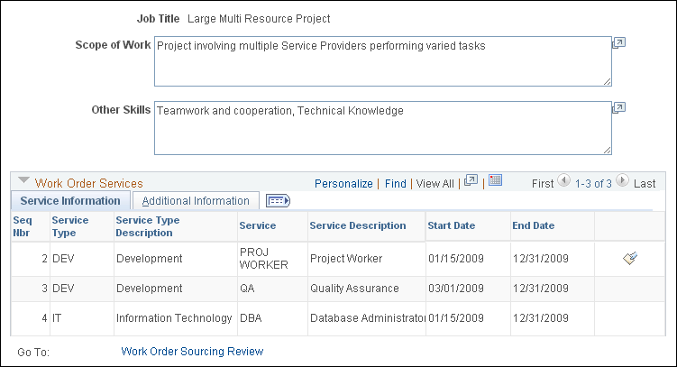677x367 pixels.
Task: Click the Find link
Action: [x=395, y=183]
